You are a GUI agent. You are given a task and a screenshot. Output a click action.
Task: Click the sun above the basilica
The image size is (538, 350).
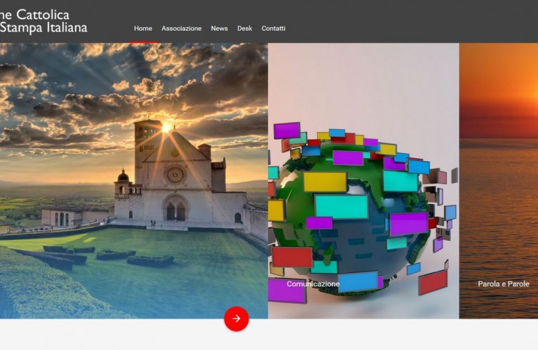(x=167, y=128)
